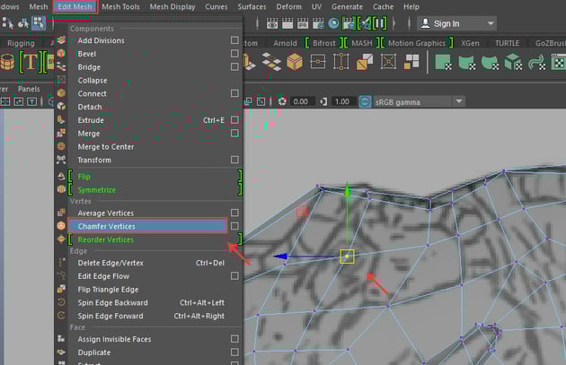This screenshot has width=566, height=365.
Task: Click the gamma value field 1.00
Action: 341,102
